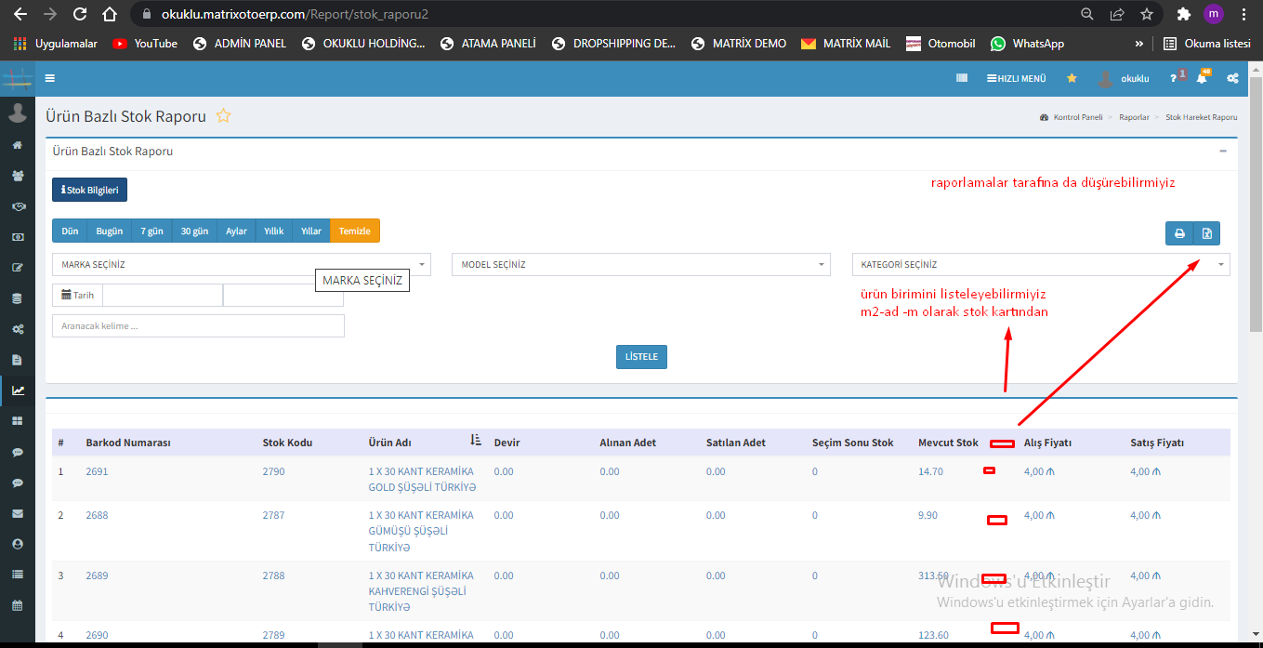Click the yellow star in the top bar
This screenshot has height=648, width=1263.
(x=1072, y=79)
